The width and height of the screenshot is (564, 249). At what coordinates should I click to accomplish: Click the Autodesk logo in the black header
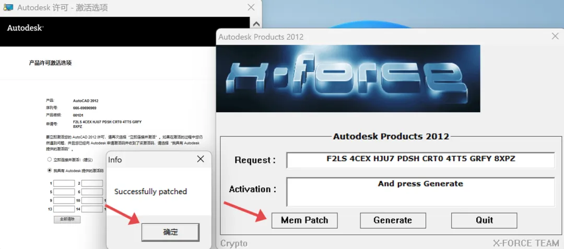tap(25, 28)
